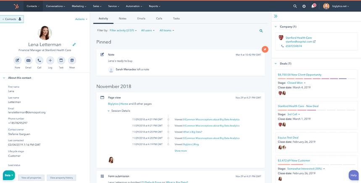The image size is (361, 183).
Task: Click the Stanford Health Care company logo
Action: [281, 38]
